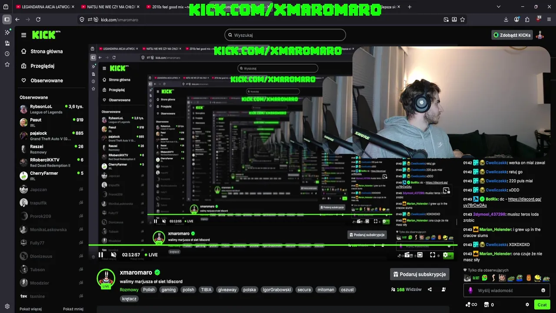Open the Firefox account icon

tap(516, 20)
